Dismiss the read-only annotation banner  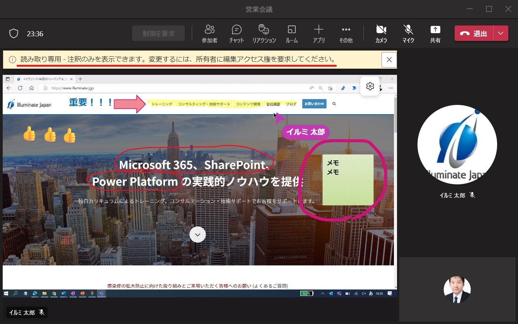point(389,60)
